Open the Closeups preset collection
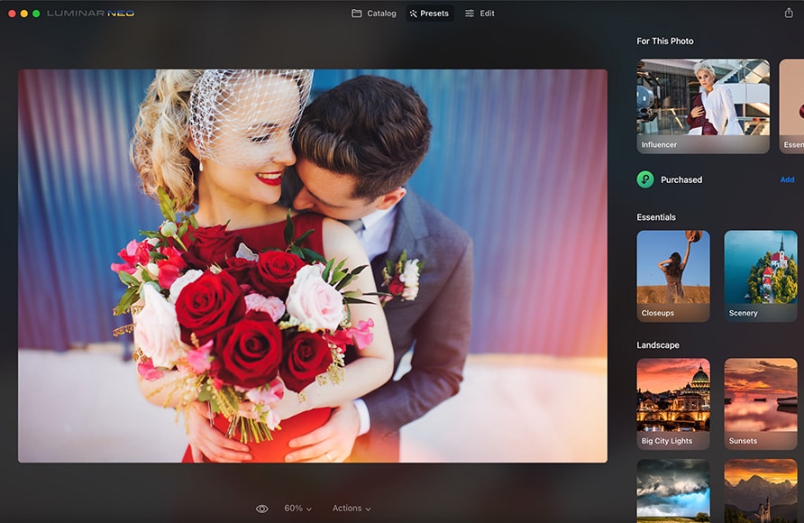This screenshot has width=804, height=523. (x=672, y=275)
